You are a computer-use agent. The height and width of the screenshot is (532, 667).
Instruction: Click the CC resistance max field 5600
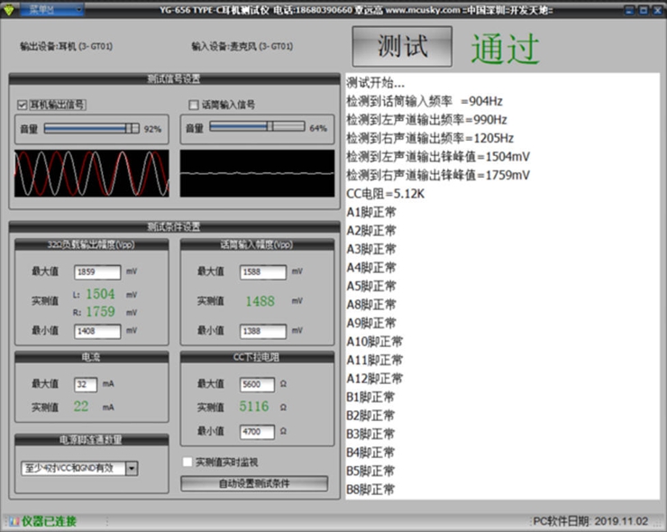point(257,384)
